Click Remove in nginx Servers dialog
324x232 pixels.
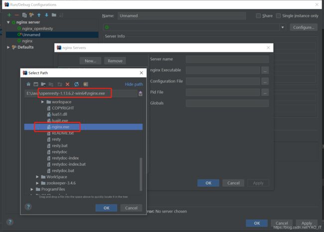115,61
